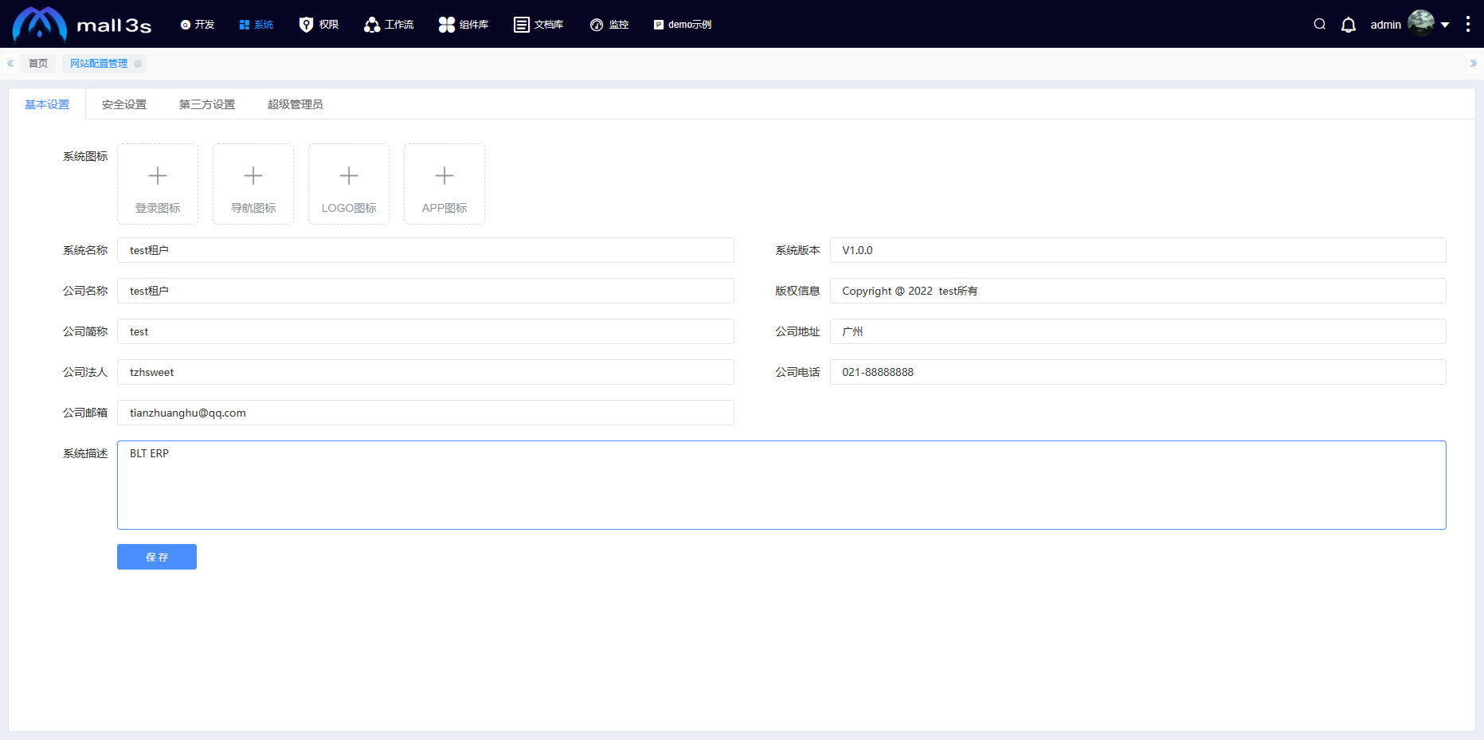The height and width of the screenshot is (740, 1484).
Task: Focus the 系统版本 version field
Action: tap(1138, 250)
